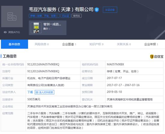The width and height of the screenshot is (165, 134).
Task: Open legal representative 丁瑤 link
Action: click(30, 92)
